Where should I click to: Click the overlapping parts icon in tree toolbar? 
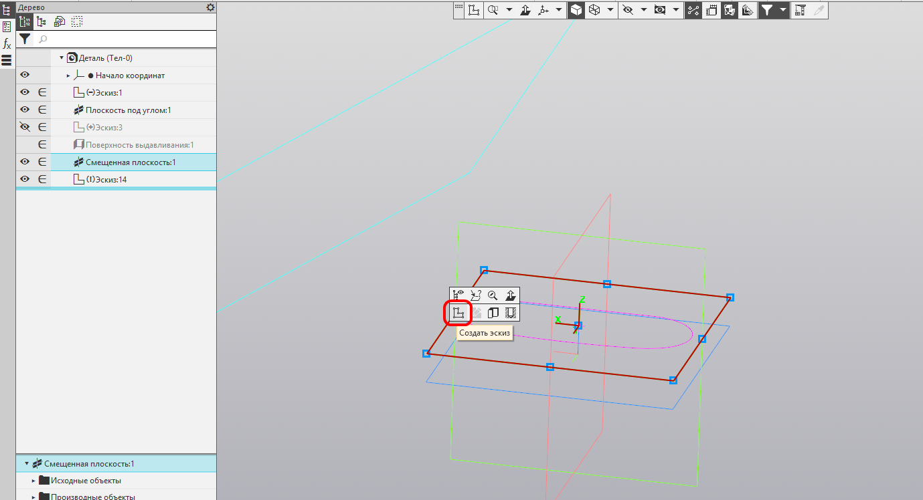click(60, 21)
